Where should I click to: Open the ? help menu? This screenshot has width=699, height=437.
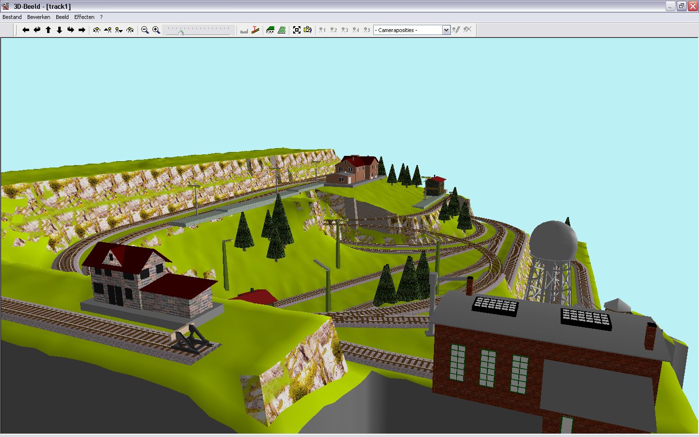[101, 17]
